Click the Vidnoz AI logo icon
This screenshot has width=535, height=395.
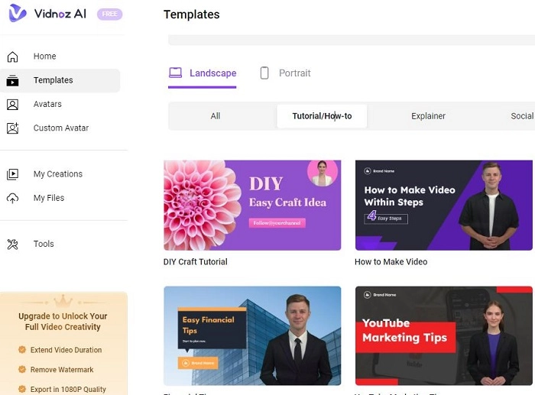click(17, 14)
